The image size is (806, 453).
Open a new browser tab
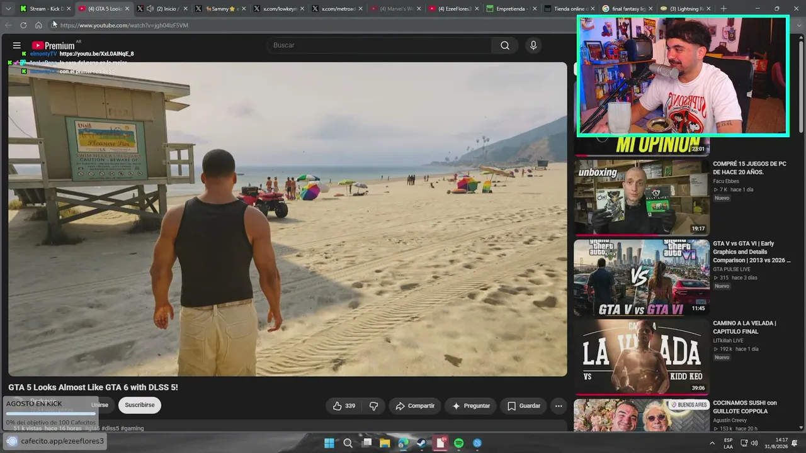coord(724,9)
